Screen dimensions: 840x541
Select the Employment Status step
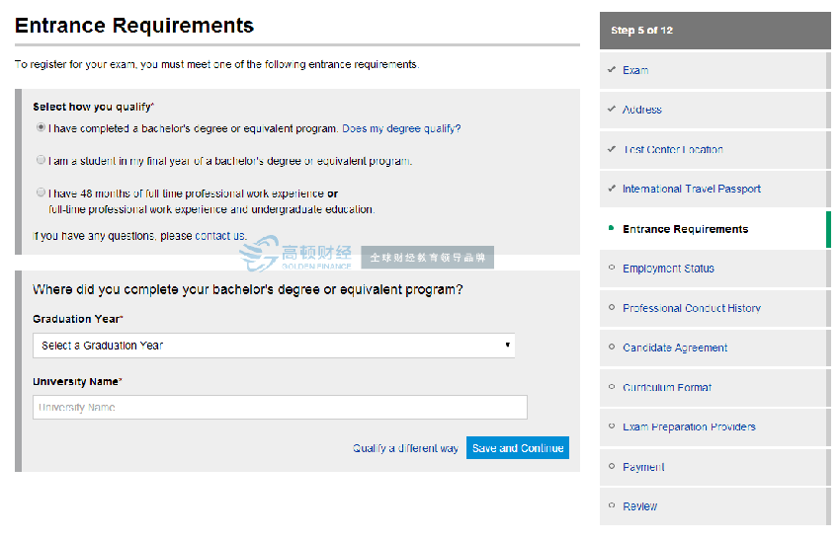668,269
